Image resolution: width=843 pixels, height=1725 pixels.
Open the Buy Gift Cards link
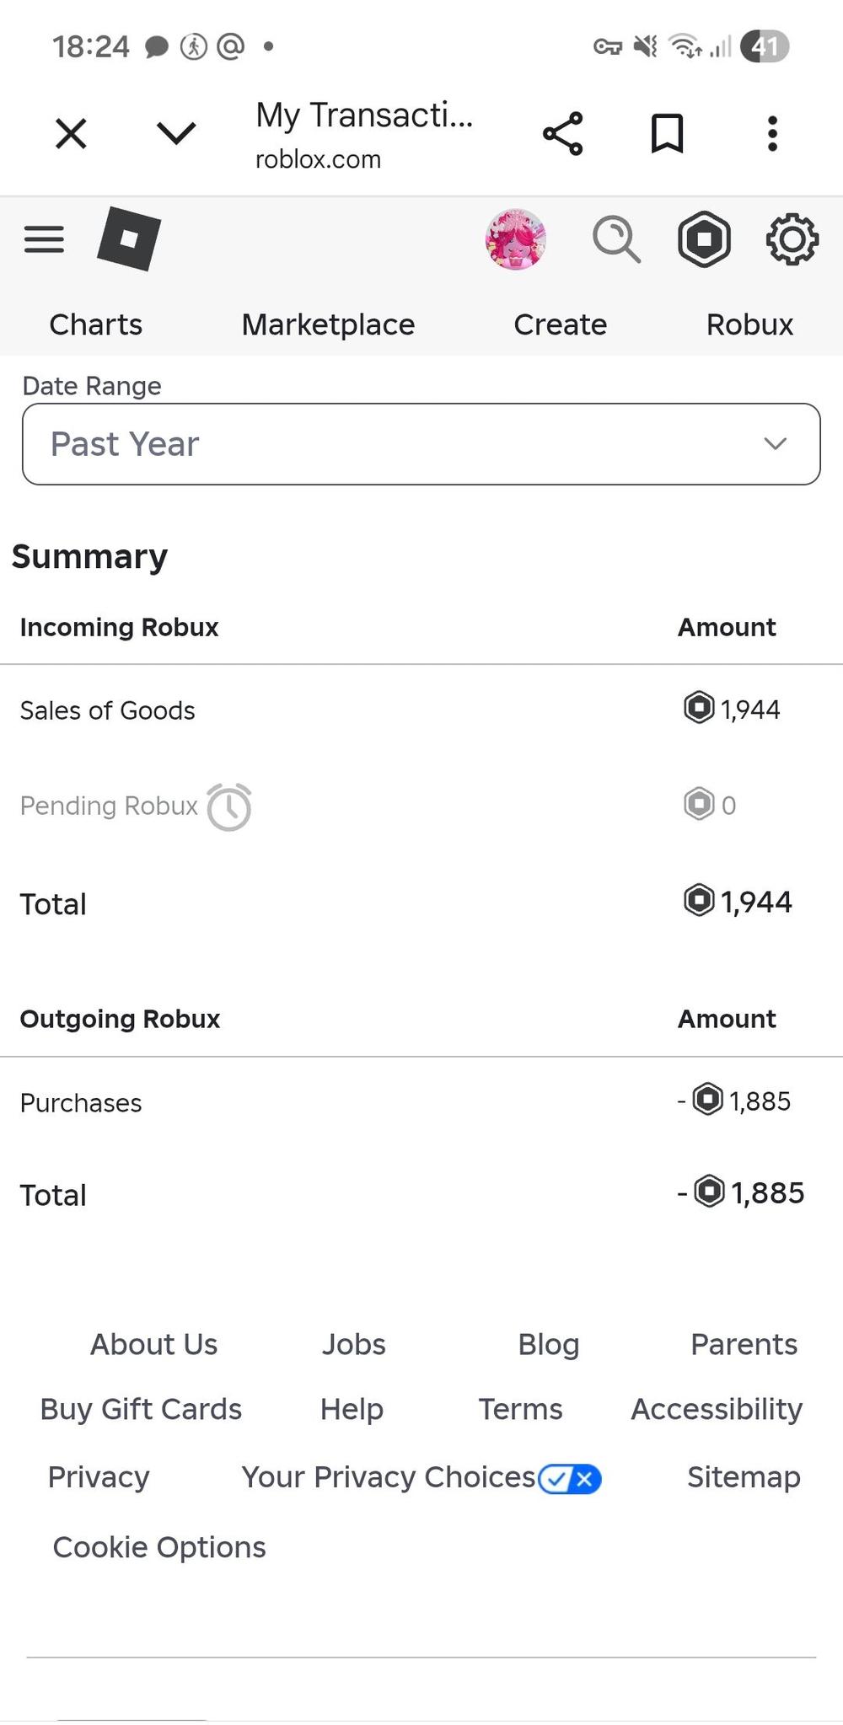point(141,1409)
